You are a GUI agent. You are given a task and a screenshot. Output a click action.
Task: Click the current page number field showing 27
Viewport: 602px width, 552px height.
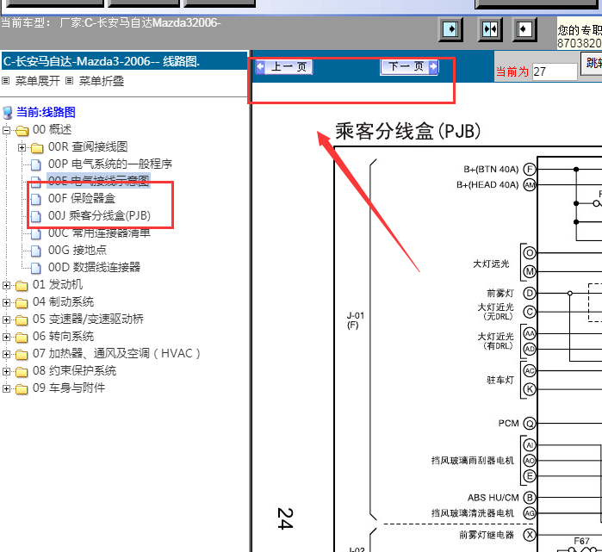[x=555, y=71]
